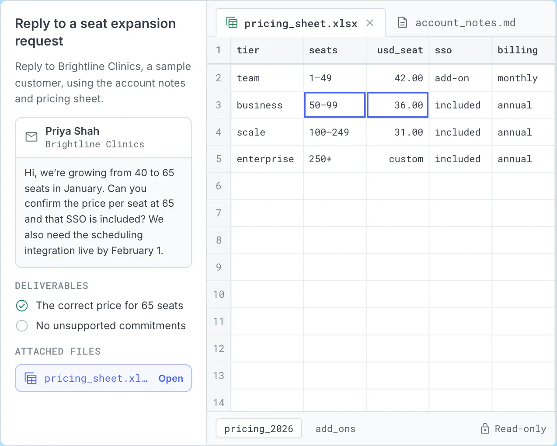Close the pricing_sheet.xlsx tab
Viewport: 557px width, 446px height.
pos(370,23)
